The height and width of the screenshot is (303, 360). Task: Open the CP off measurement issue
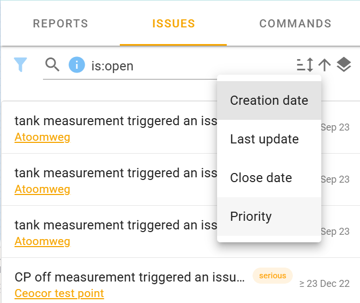click(x=129, y=277)
